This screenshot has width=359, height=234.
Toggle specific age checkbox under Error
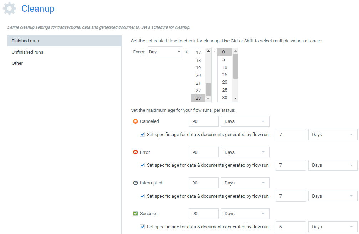pyautogui.click(x=142, y=165)
